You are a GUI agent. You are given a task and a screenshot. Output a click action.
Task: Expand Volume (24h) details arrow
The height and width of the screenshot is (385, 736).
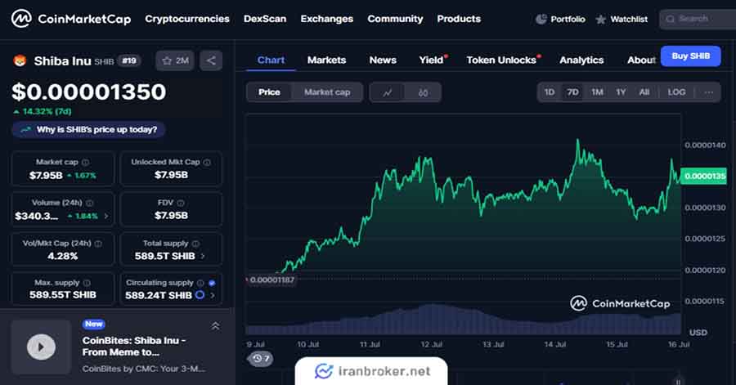tap(106, 216)
